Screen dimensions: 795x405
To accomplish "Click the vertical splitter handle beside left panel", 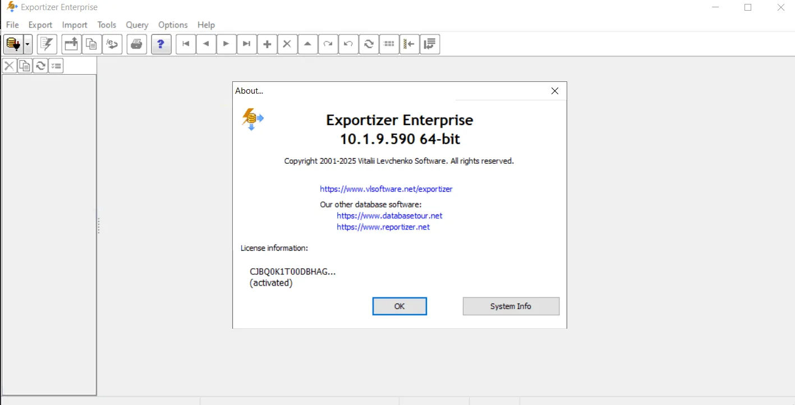I will click(x=99, y=225).
